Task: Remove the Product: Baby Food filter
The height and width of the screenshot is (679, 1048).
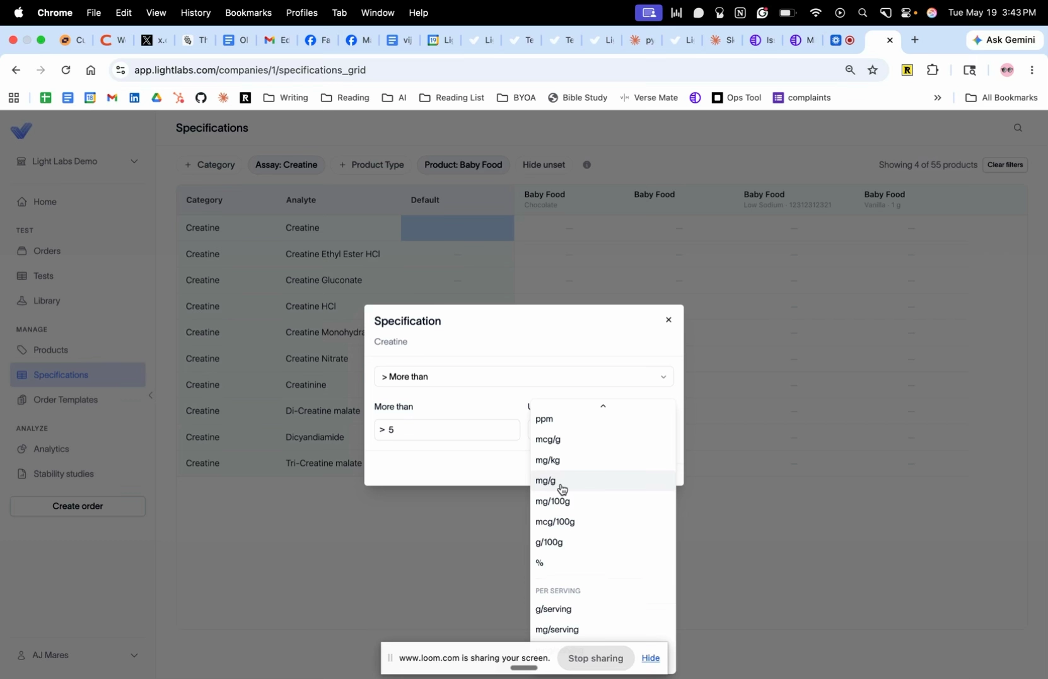Action: 463,165
